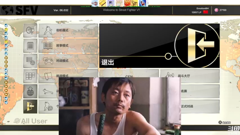Open 街机模式 arcade mode

68,31
